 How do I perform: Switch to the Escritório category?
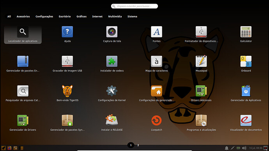tap(65, 16)
